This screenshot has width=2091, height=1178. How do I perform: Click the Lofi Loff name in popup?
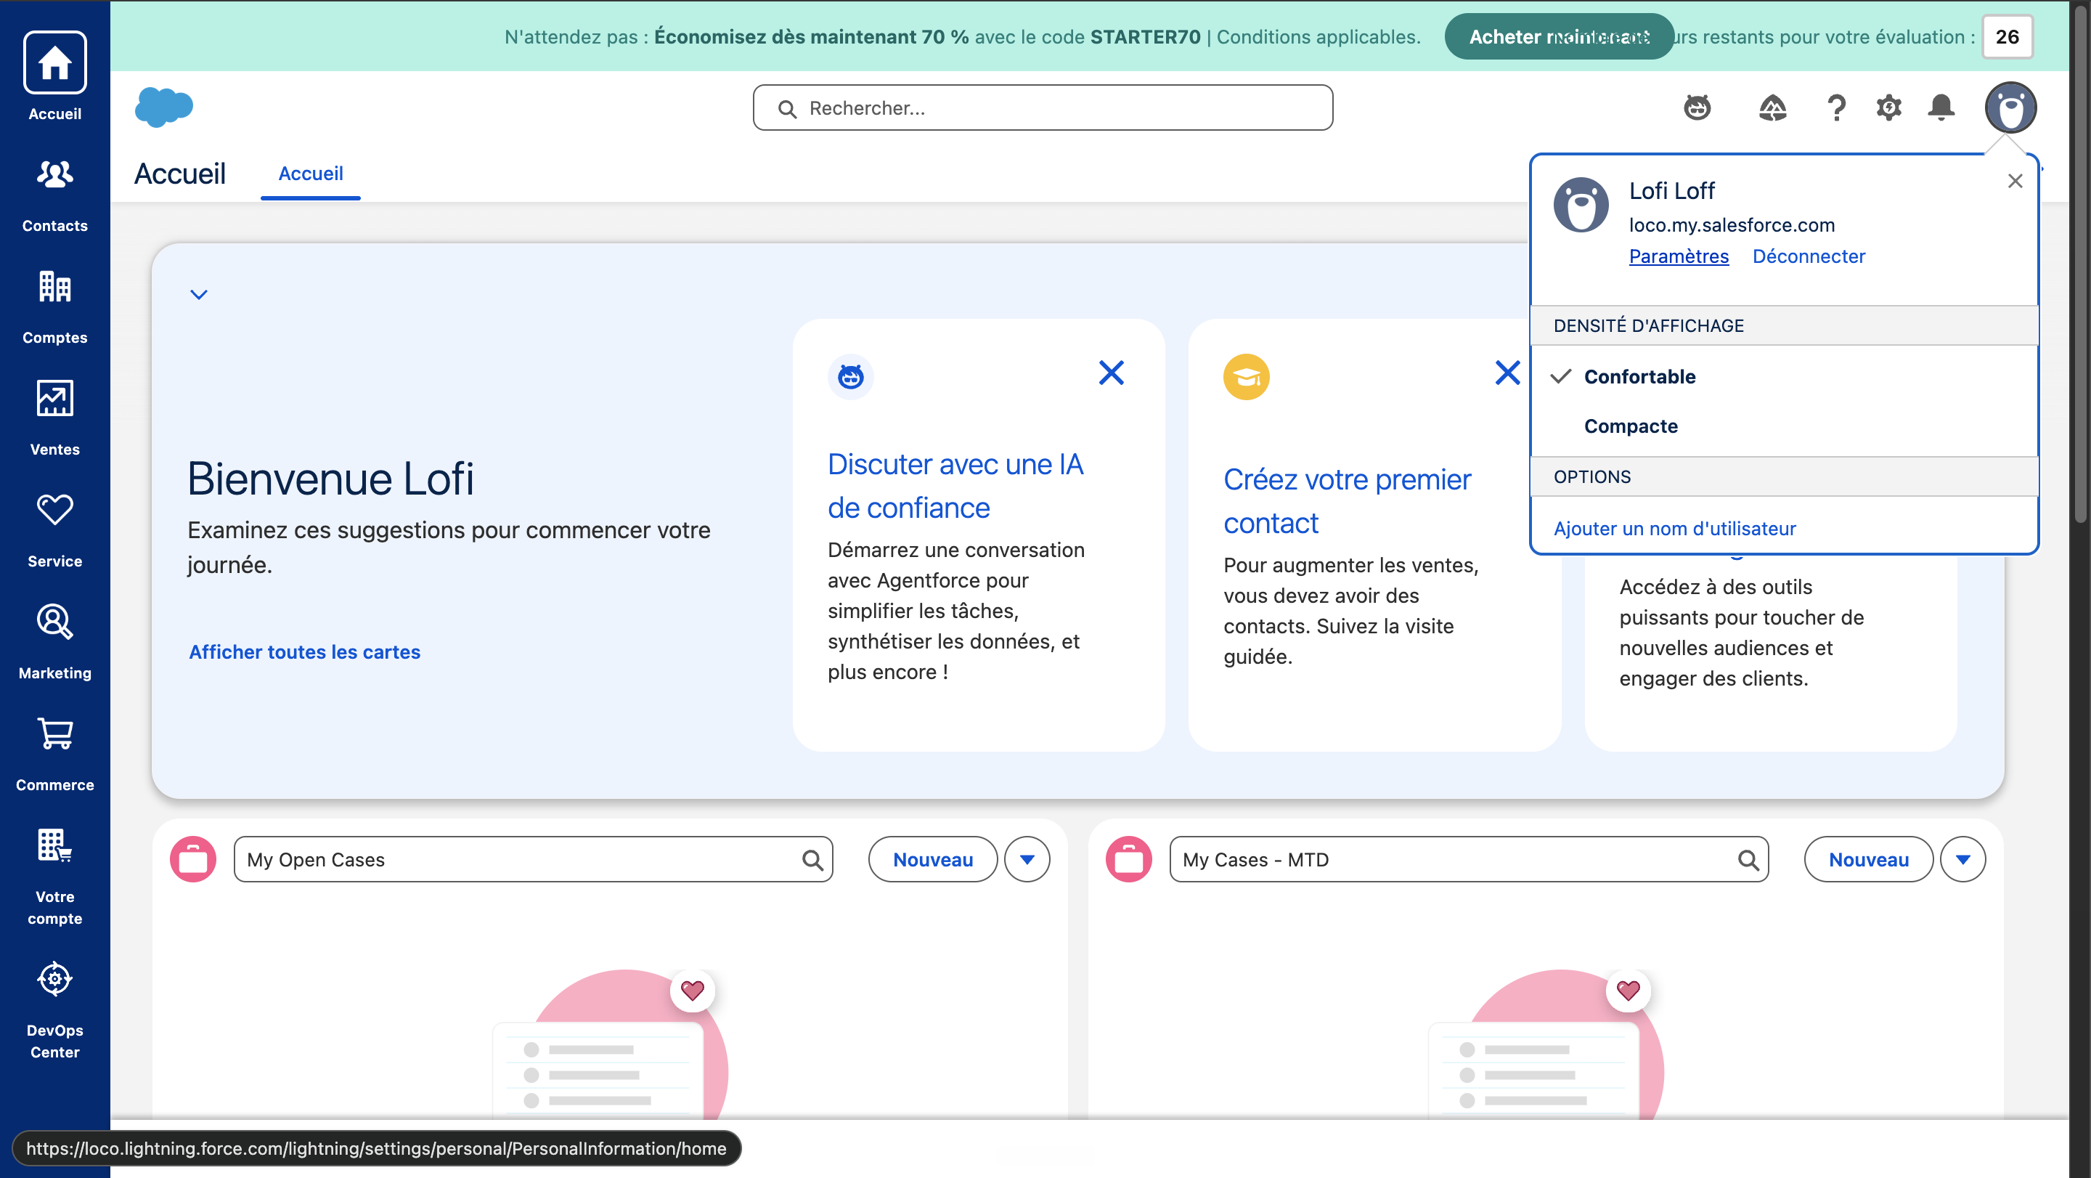click(1671, 191)
